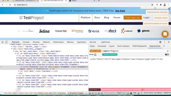Click the Telegram icon in SelectorsHub footer

90,93
